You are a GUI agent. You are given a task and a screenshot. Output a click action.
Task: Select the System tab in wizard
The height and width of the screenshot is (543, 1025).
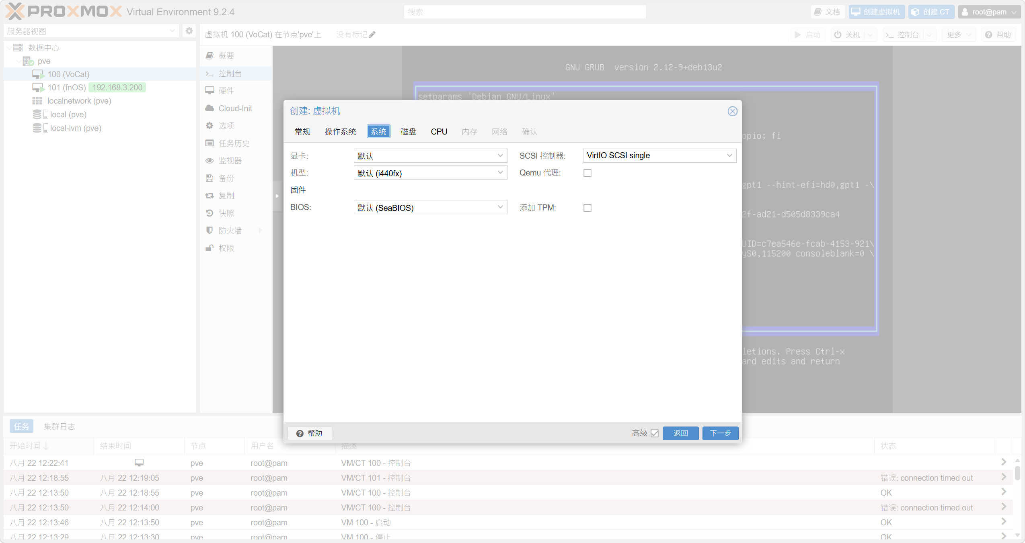pyautogui.click(x=378, y=132)
